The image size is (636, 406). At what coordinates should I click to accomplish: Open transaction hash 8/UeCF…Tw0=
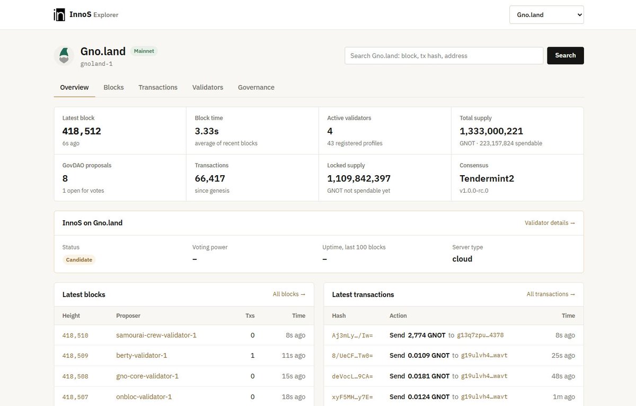click(x=352, y=356)
